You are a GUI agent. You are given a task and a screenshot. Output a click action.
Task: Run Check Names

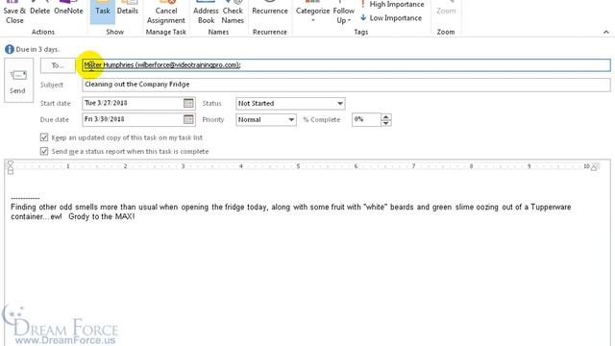[x=233, y=12]
